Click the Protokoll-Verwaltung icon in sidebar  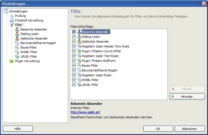pos(12,20)
